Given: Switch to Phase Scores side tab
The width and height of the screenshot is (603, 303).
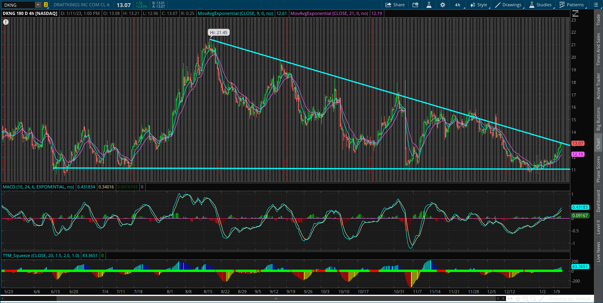Looking at the screenshot, I should (x=598, y=169).
